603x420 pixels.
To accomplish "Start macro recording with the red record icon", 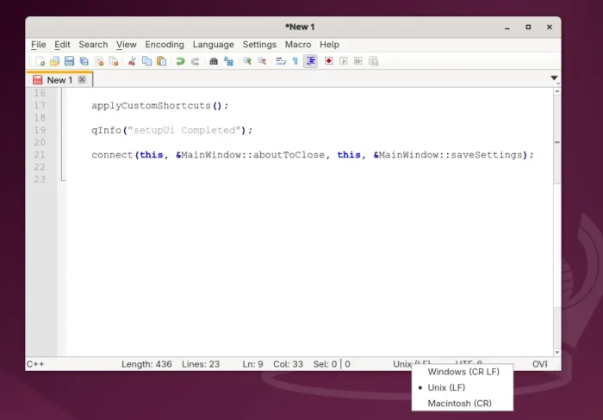I will [328, 61].
